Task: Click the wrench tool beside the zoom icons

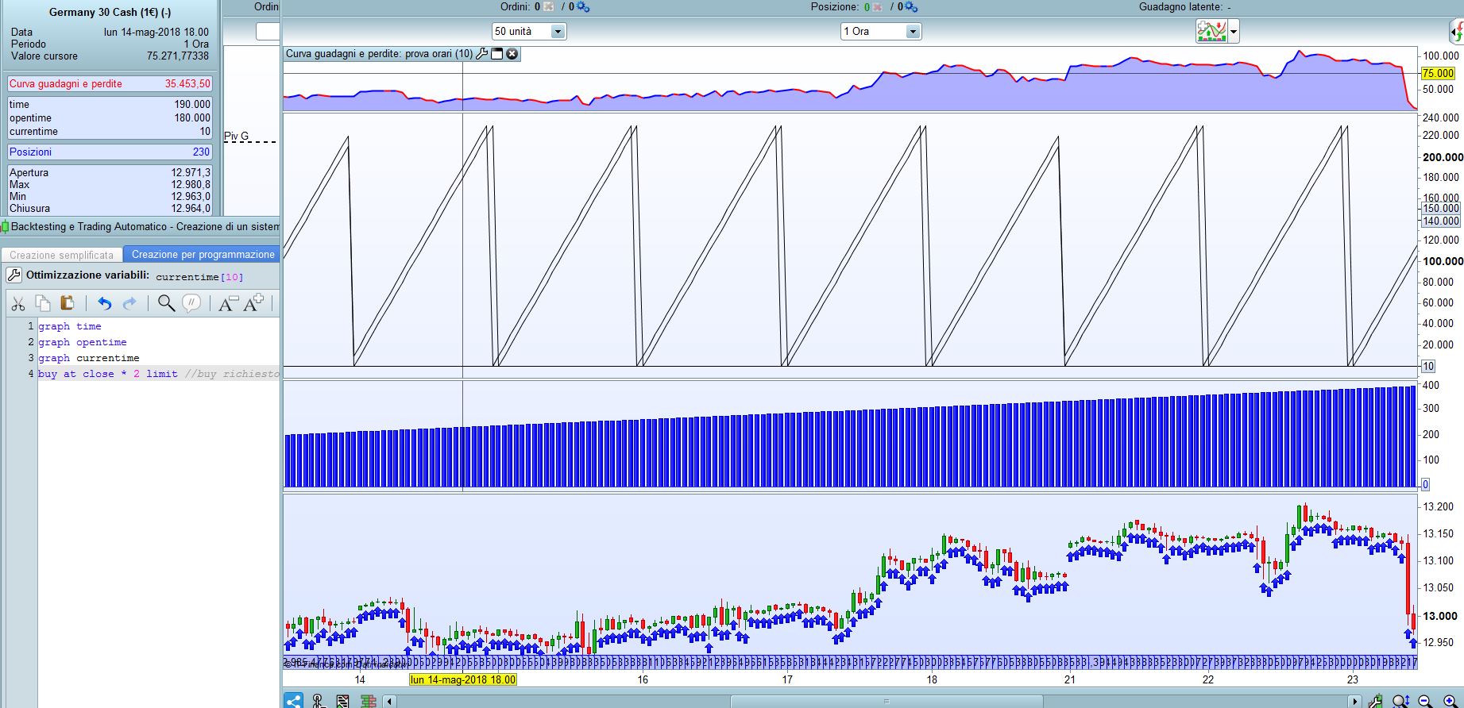Action: pos(1377,700)
